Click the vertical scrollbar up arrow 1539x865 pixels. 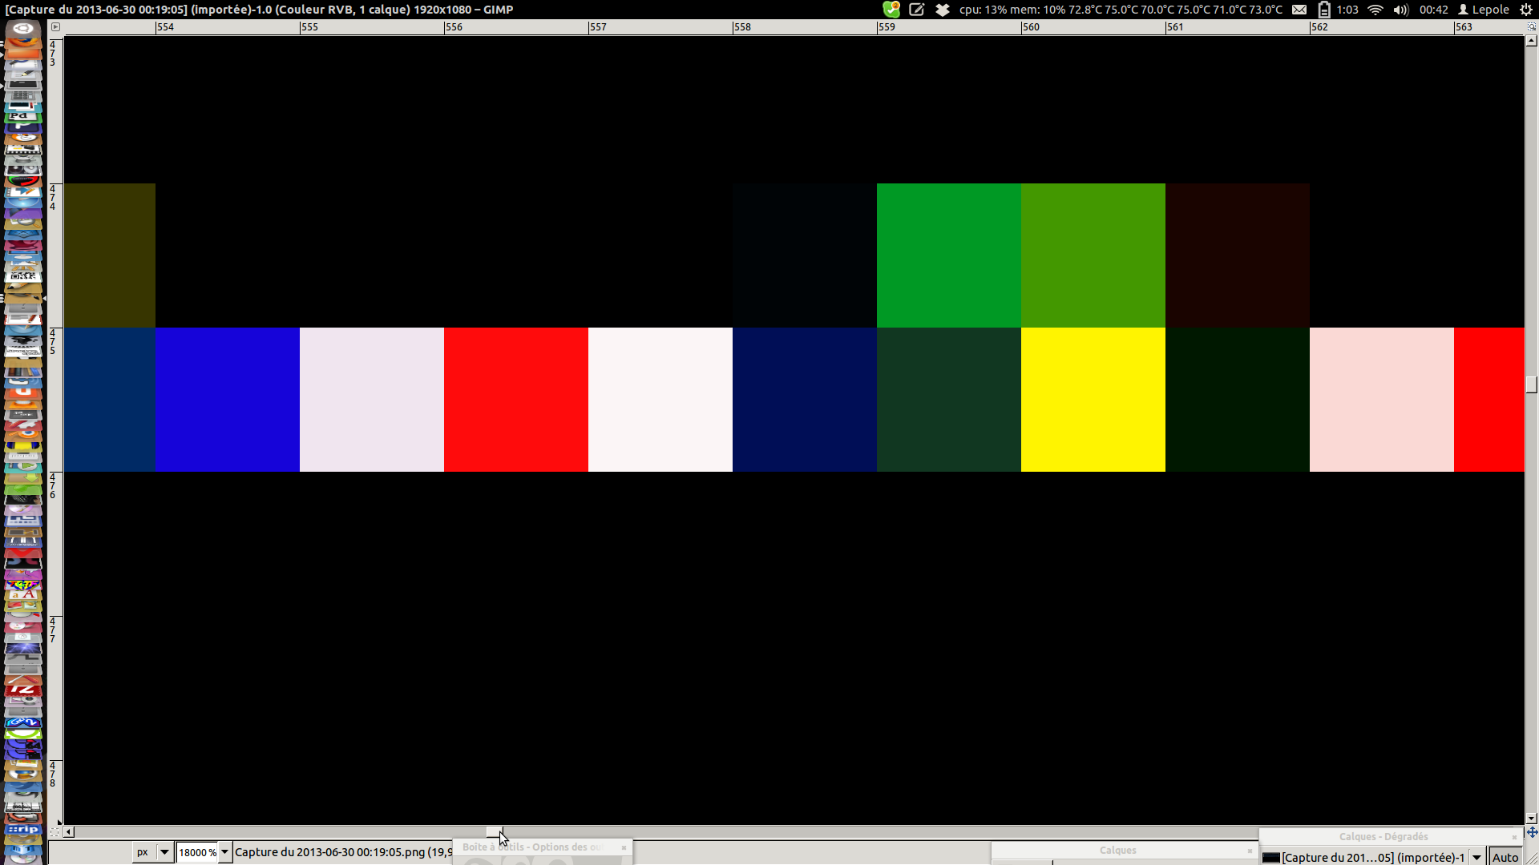pos(1532,41)
